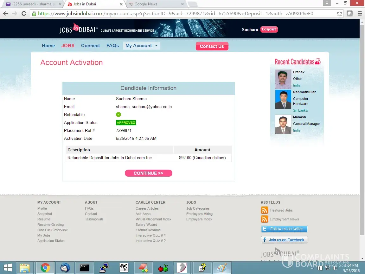Click the browser back arrow
Viewport: 365px width, 274px height.
(x=5, y=14)
